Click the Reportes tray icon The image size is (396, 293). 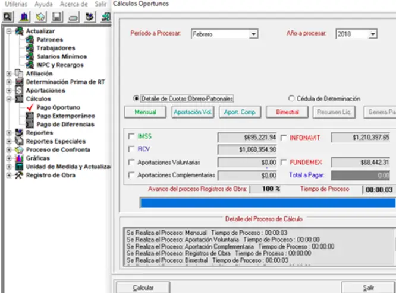(x=19, y=132)
